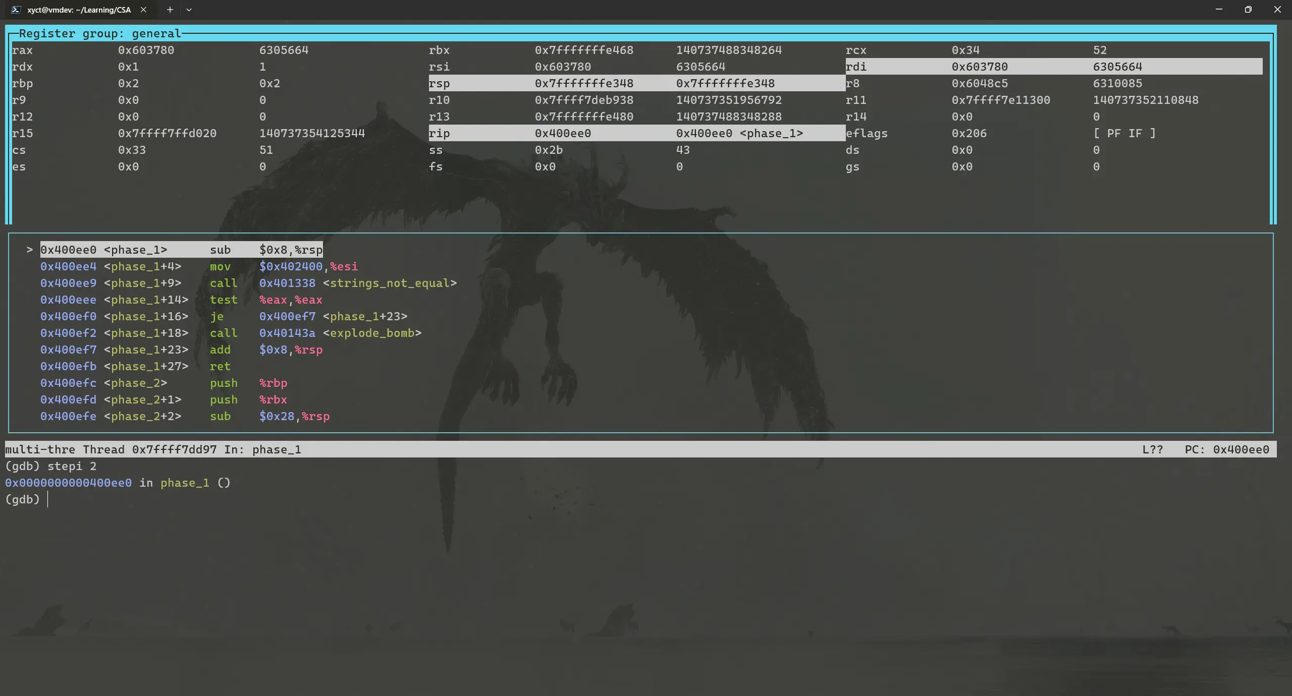This screenshot has height=696, width=1292.
Task: Select the xyct@vmdev ~/Learning/CSA tab
Action: click(x=79, y=10)
